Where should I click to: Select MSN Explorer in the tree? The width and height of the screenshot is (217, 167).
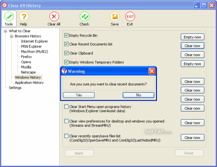31,47
